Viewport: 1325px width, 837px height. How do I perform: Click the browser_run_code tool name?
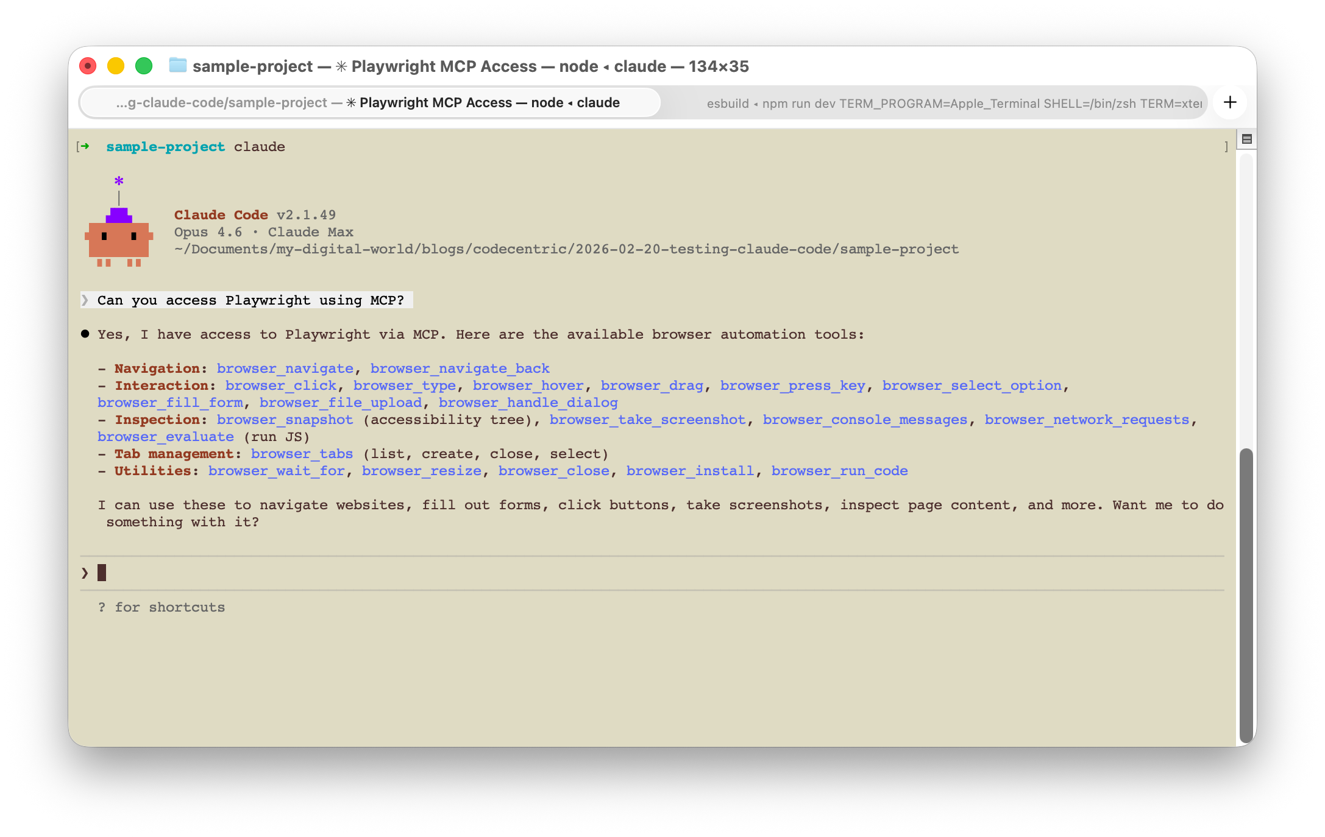tap(839, 471)
